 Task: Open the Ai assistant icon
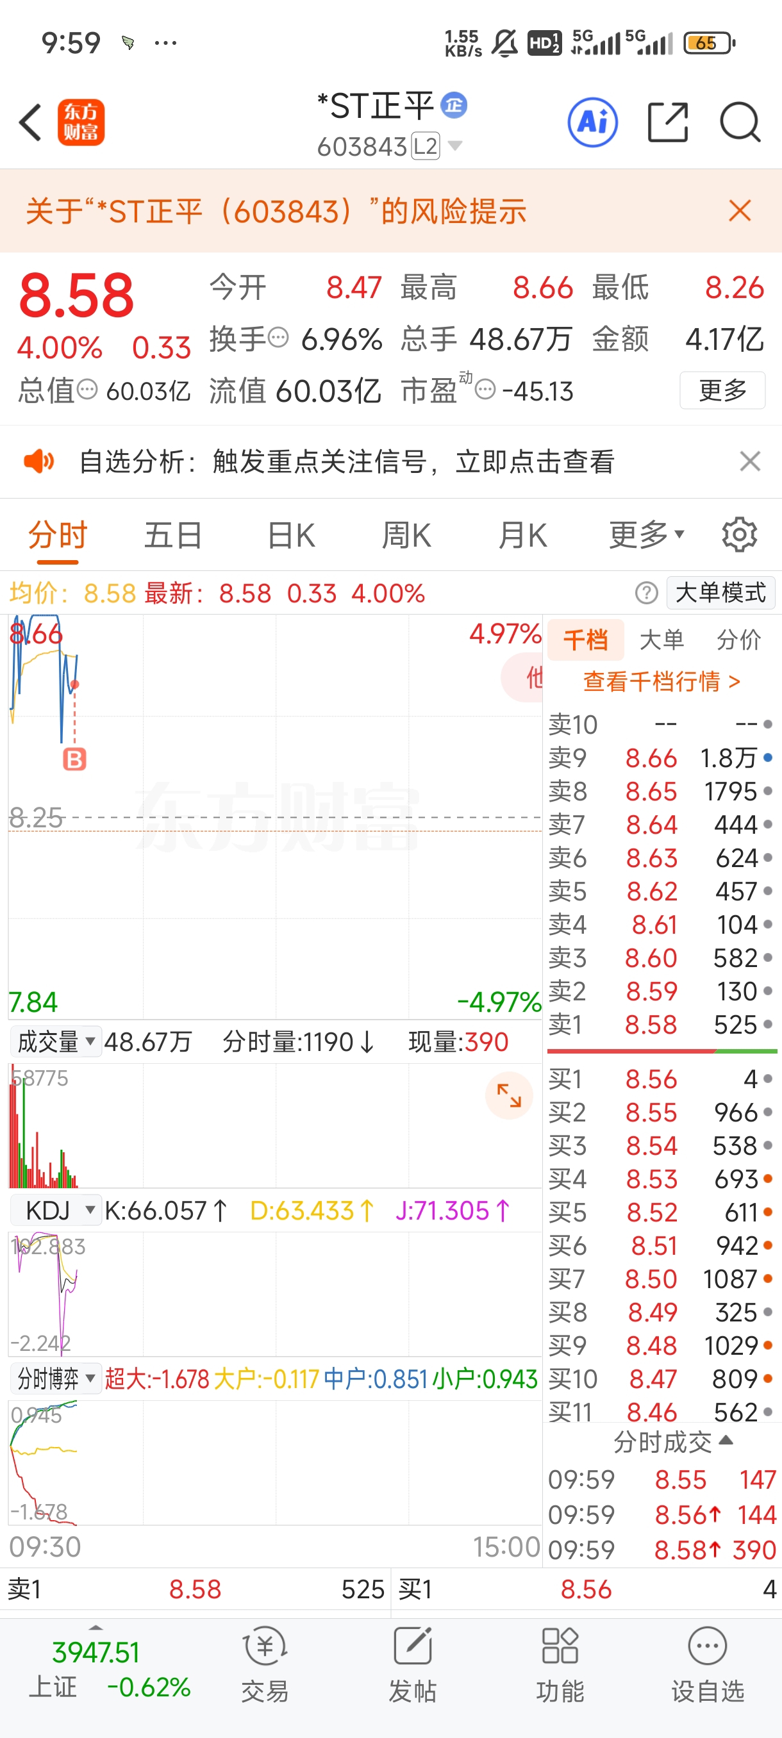click(592, 122)
